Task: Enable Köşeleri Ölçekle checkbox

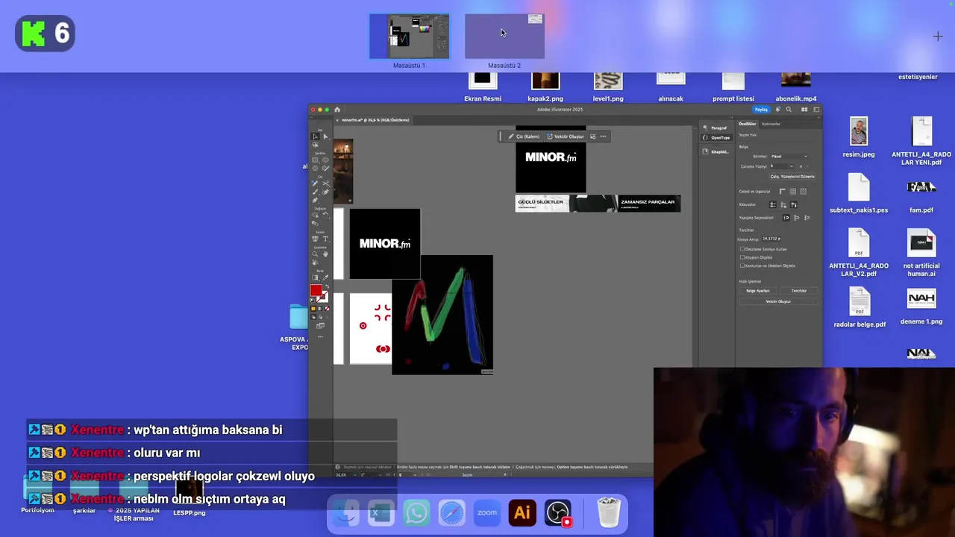Action: pyautogui.click(x=742, y=257)
